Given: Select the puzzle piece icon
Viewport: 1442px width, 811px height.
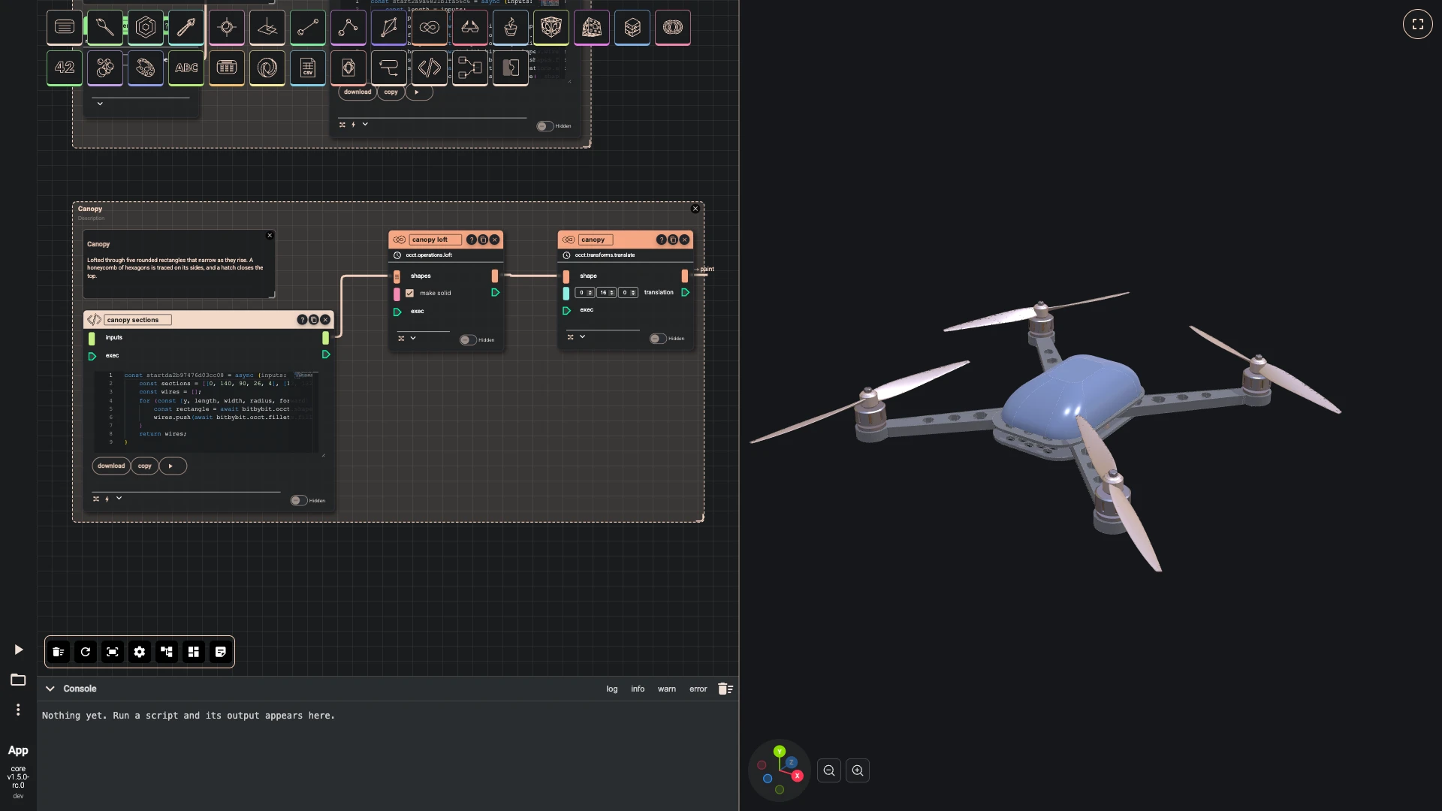Looking at the screenshot, I should point(511,68).
